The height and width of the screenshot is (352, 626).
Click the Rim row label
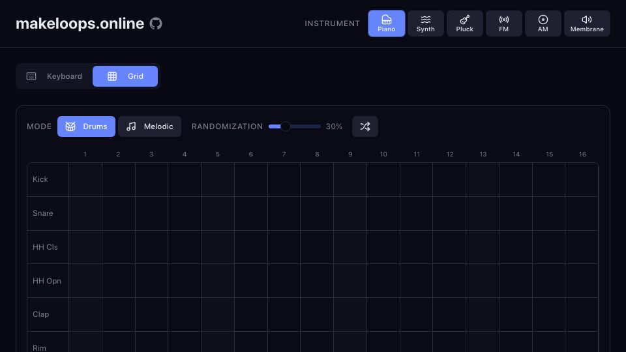tap(39, 348)
